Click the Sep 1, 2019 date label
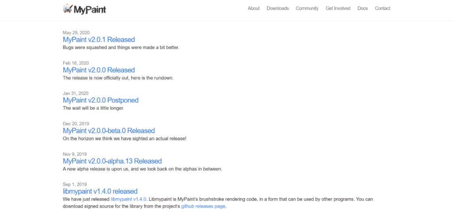Screen dimensions: 453x218 coord(75,184)
